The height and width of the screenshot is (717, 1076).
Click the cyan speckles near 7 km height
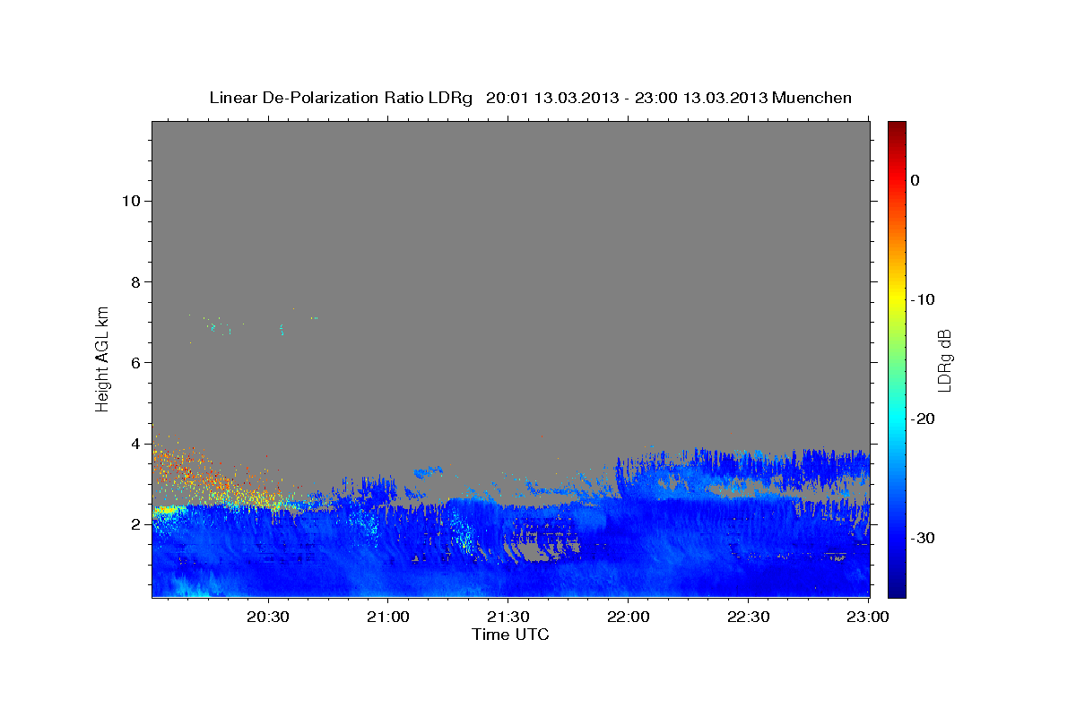point(213,328)
